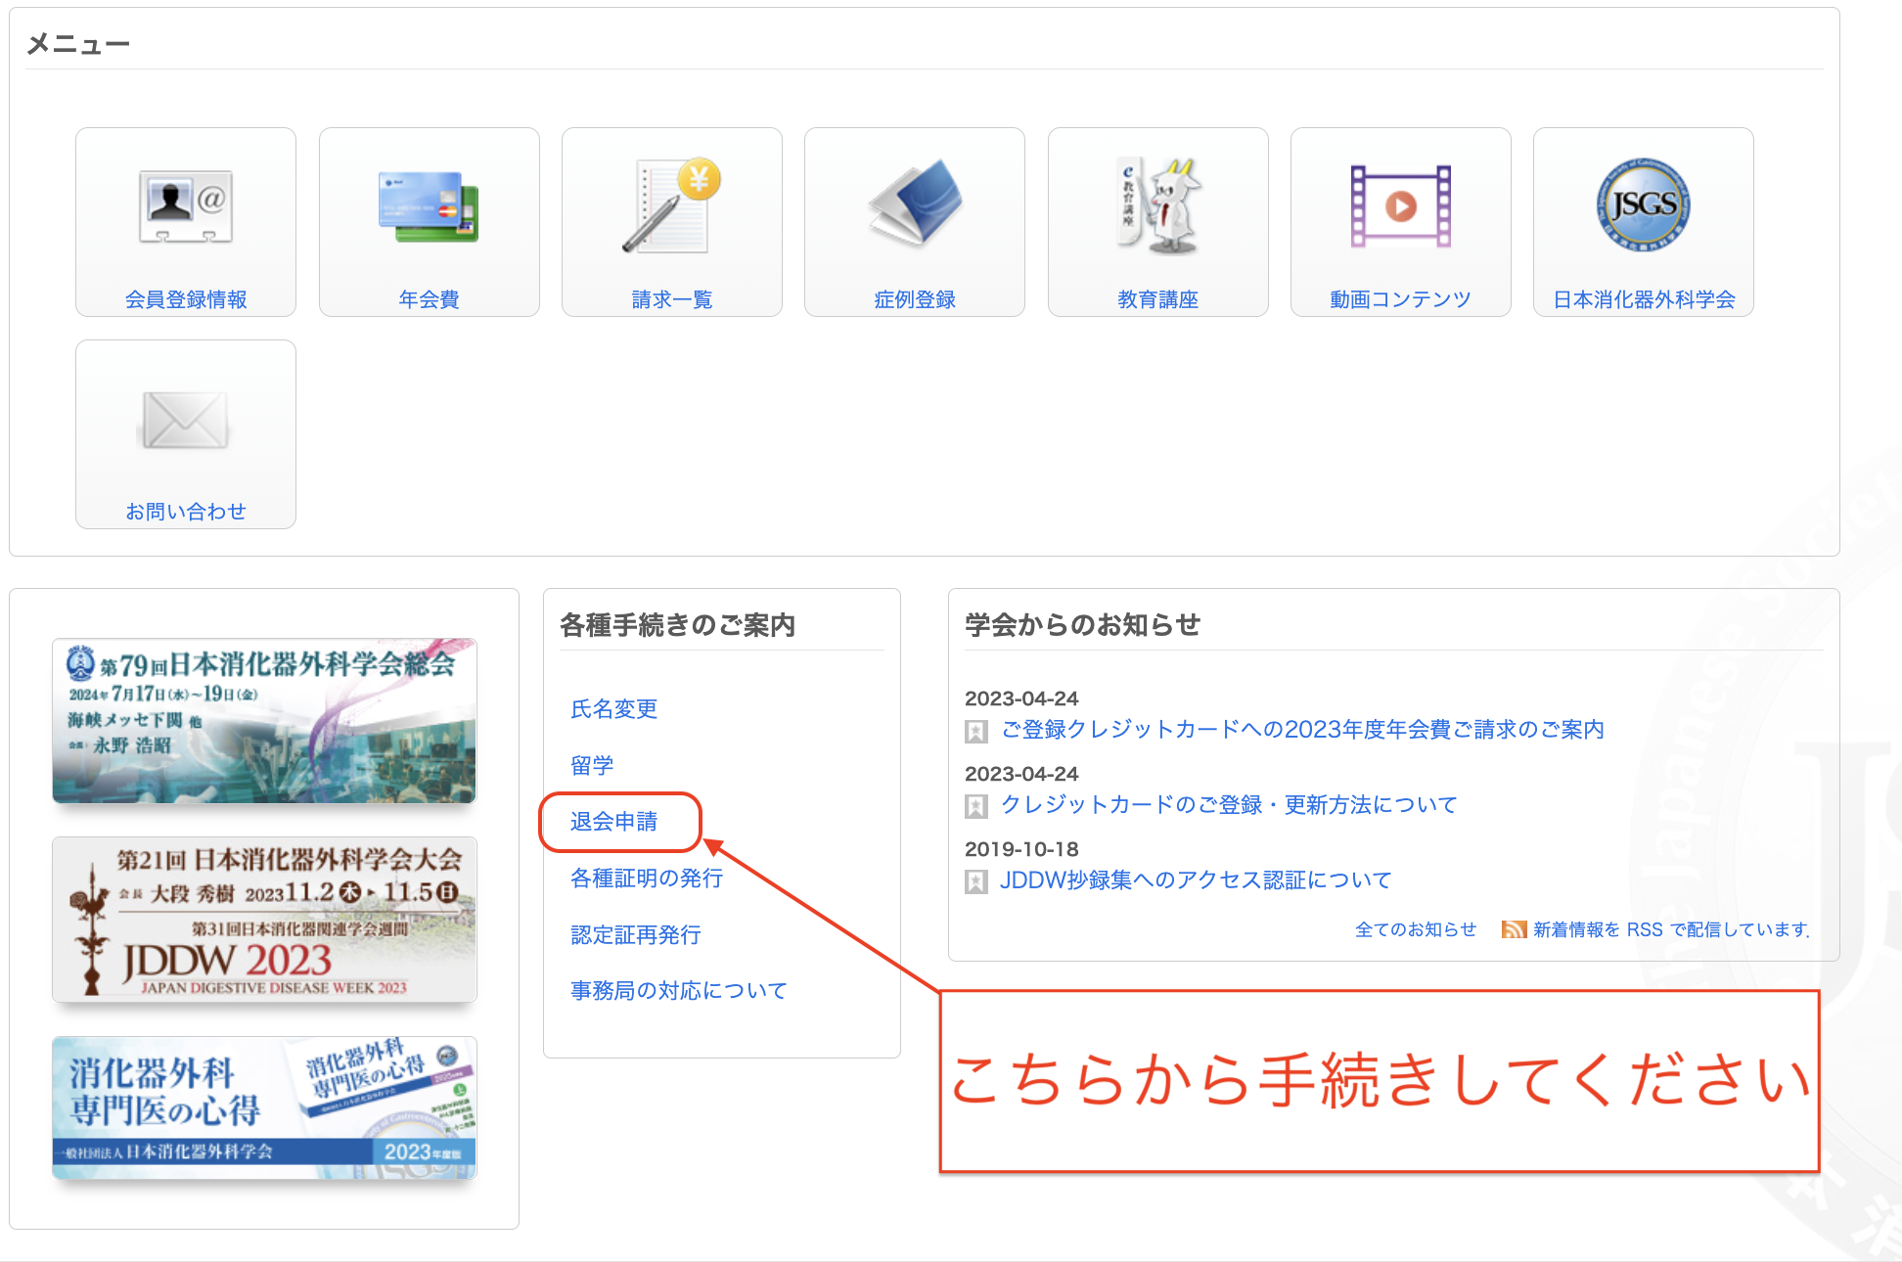This screenshot has width=1902, height=1262.
Task: Click the bookmark icon beside 2023年度年会費ご請求
Action: coord(975,731)
